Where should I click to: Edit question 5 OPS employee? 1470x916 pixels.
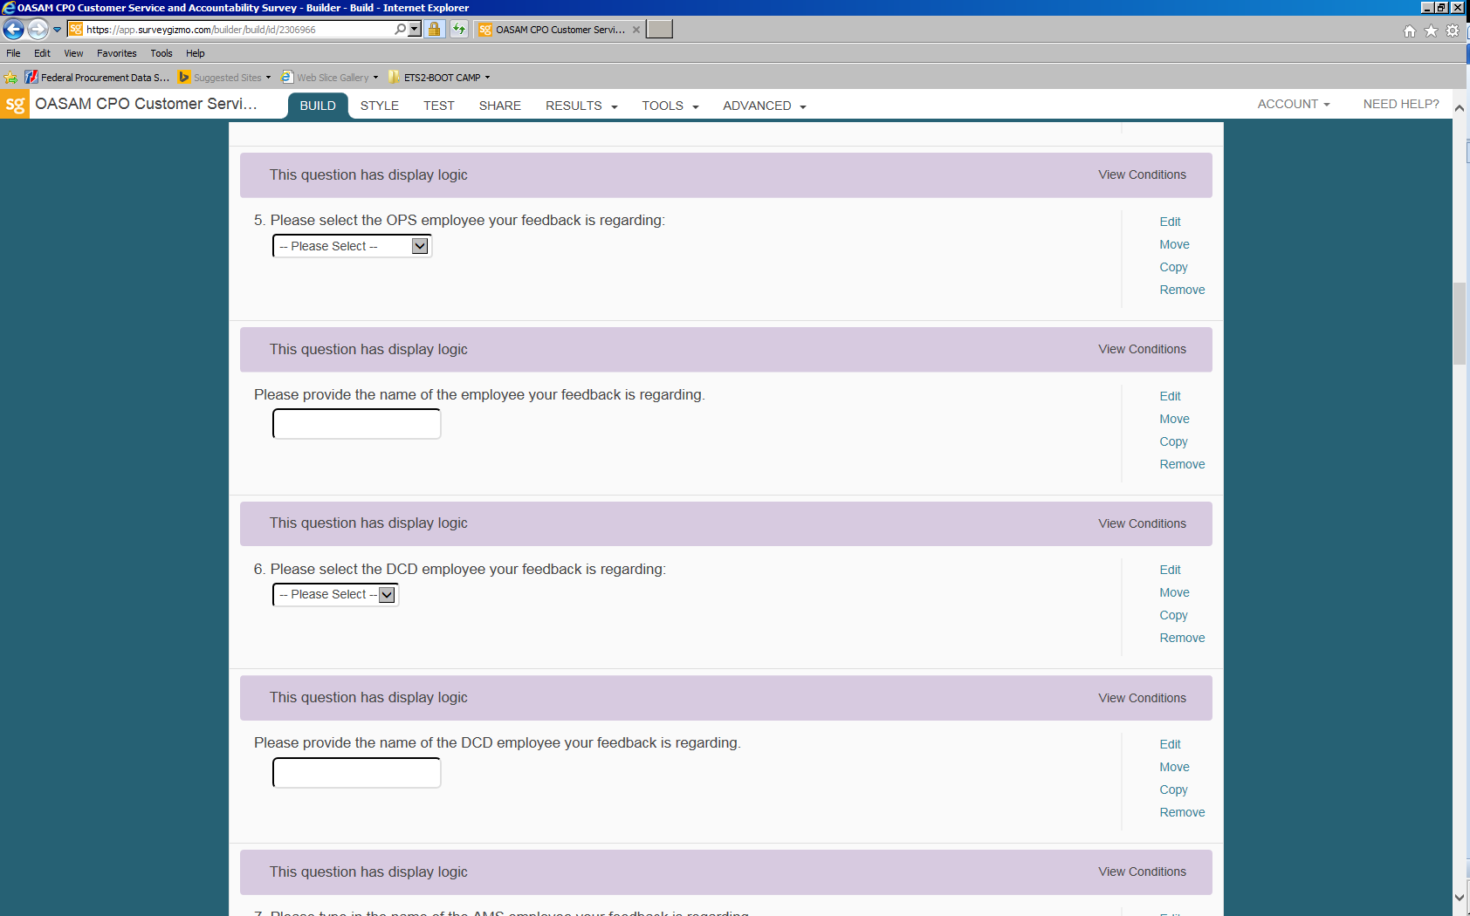coord(1170,222)
